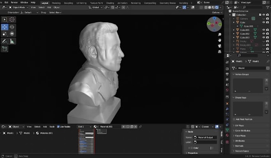Pick the Annotate tool

[x=5, y=41]
